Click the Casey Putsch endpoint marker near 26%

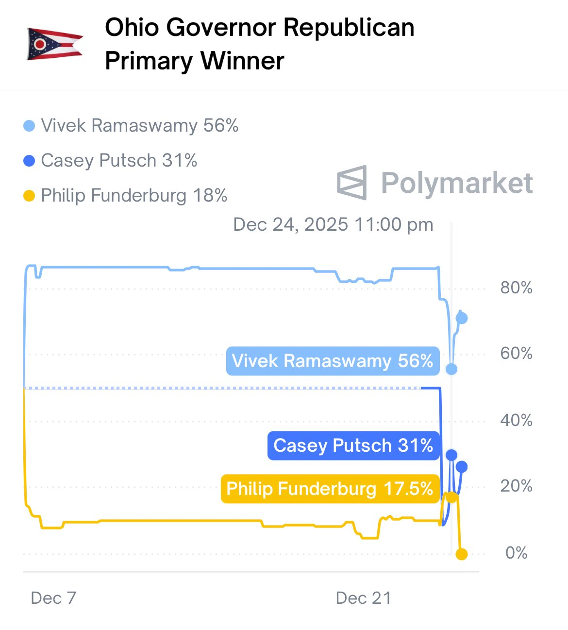462,467
